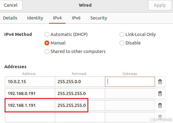The height and width of the screenshot is (123, 173).
Task: Edit the 10.0.2.15 address field
Action: pyautogui.click(x=30, y=82)
